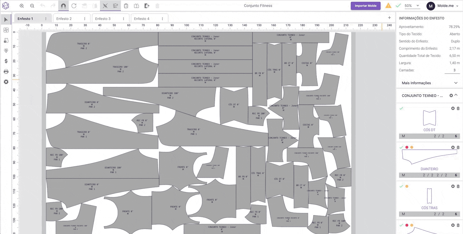The width and height of the screenshot is (463, 234).
Task: Click the lightbulb icon in the sidebar
Action: [6, 51]
